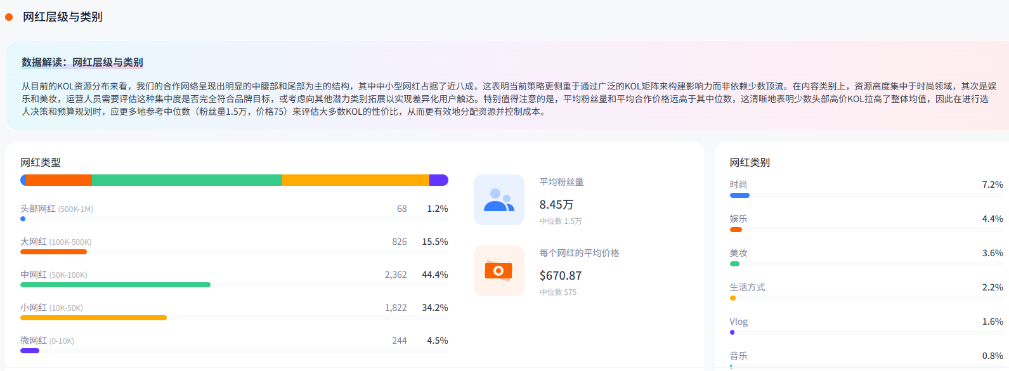1009x371 pixels.
Task: Click the 1.6% category percentage
Action: point(993,322)
